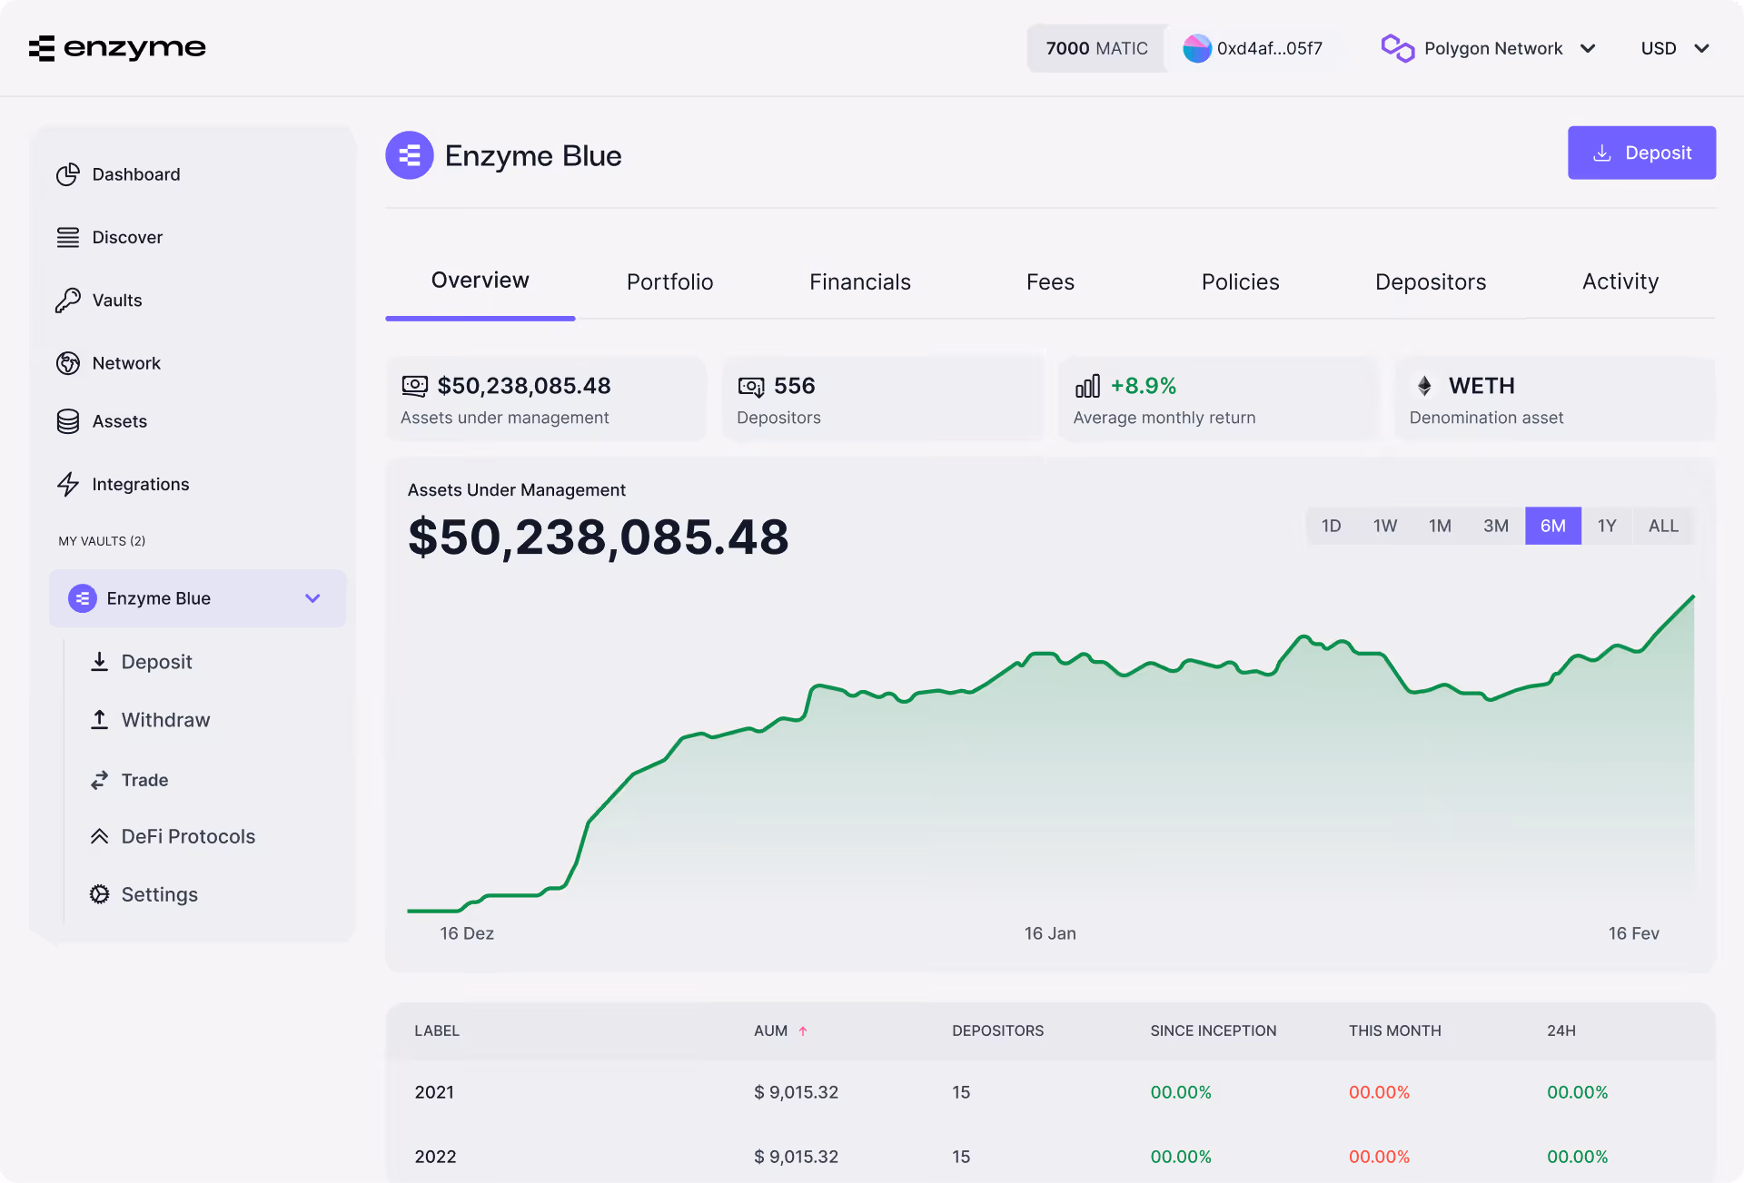Click the Trade swap arrows icon
The image size is (1744, 1183).
[99, 780]
